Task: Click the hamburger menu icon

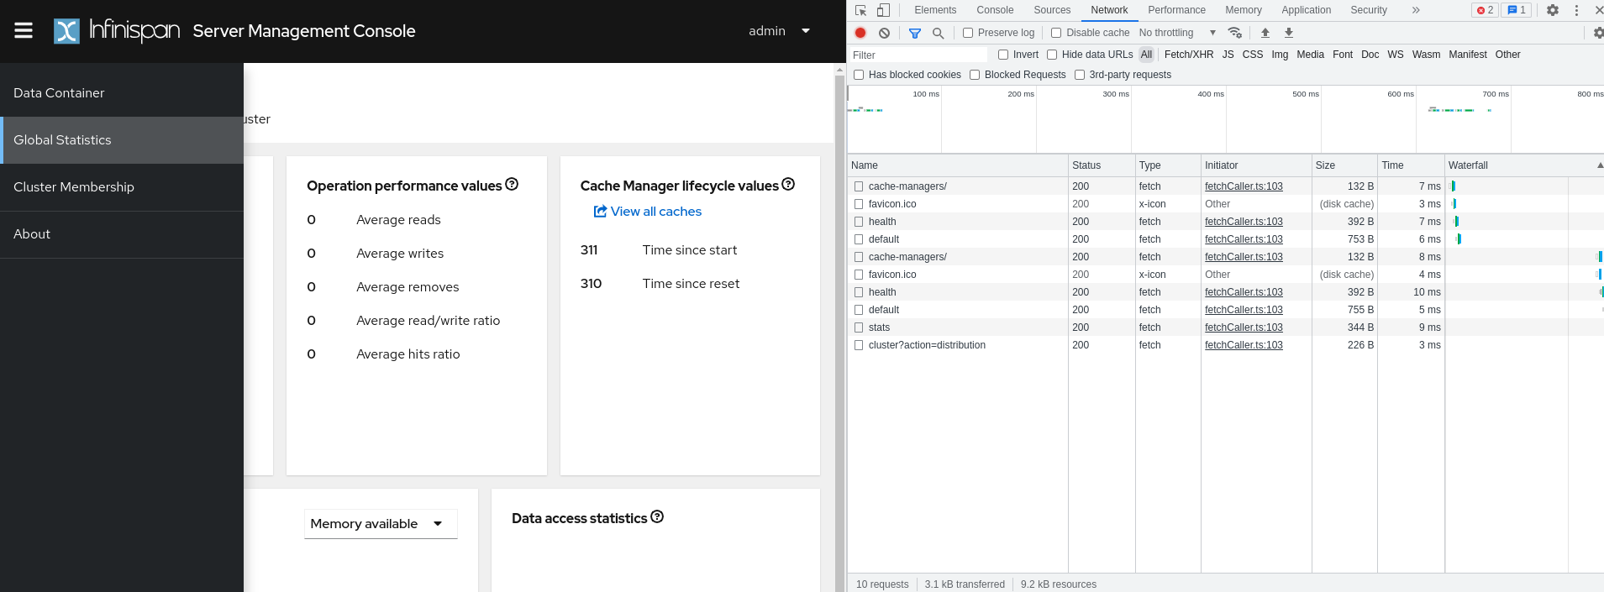Action: point(24,31)
